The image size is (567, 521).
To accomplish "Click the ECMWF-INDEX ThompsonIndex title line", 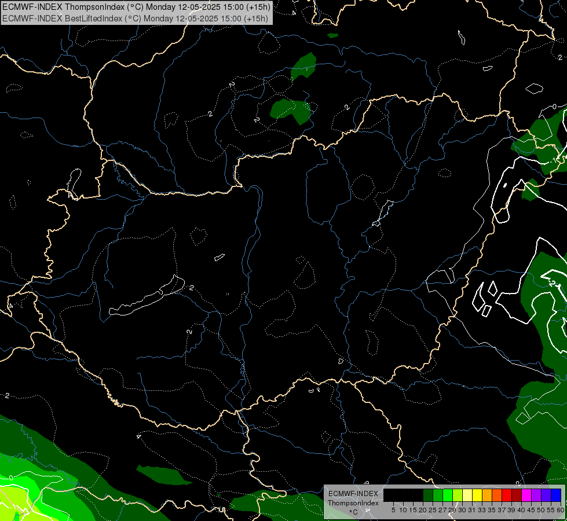I will coord(136,7).
